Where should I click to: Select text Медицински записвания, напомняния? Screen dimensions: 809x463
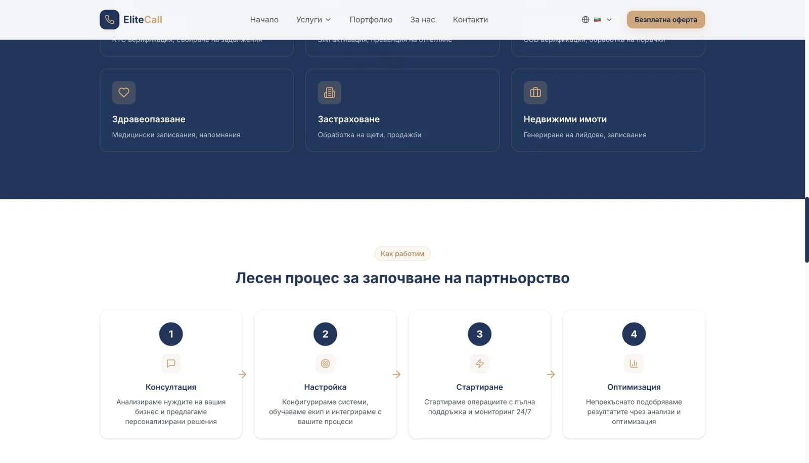pyautogui.click(x=176, y=135)
